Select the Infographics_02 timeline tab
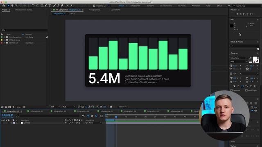Image resolution: width=262 pixels, height=147 pixels. pyautogui.click(x=36, y=111)
